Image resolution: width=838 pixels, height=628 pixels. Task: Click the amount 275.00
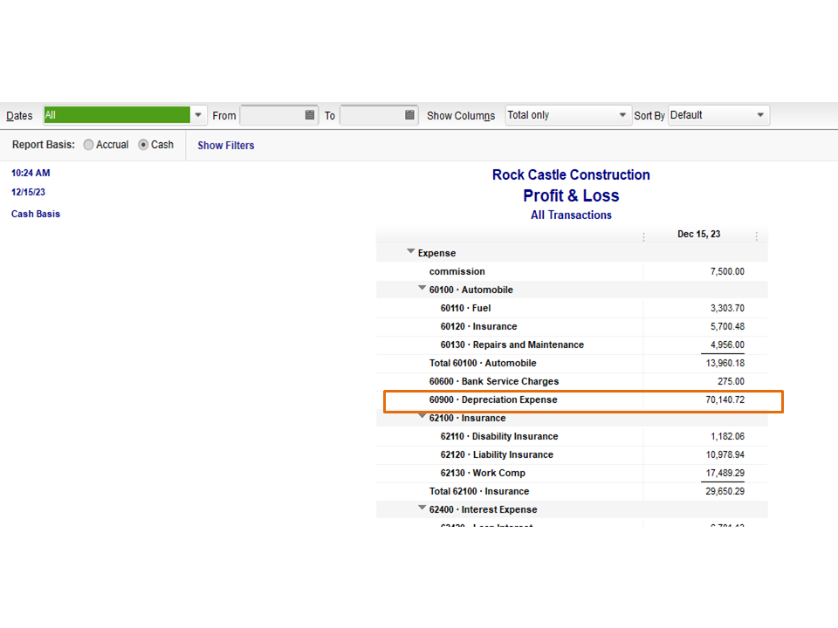pos(731,381)
